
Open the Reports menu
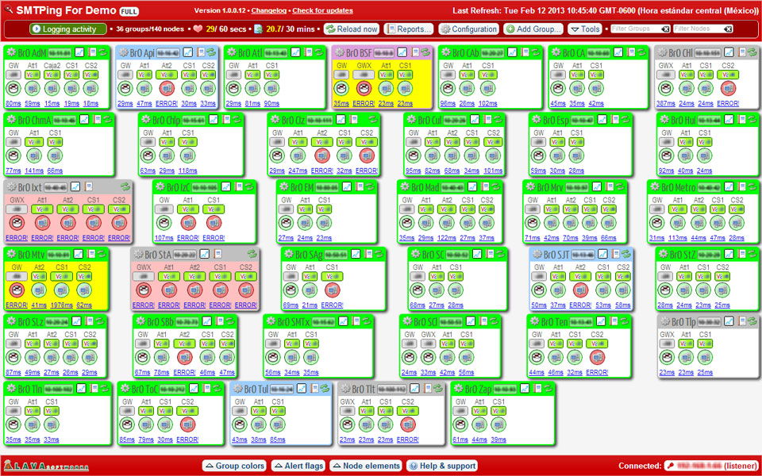tap(409, 29)
